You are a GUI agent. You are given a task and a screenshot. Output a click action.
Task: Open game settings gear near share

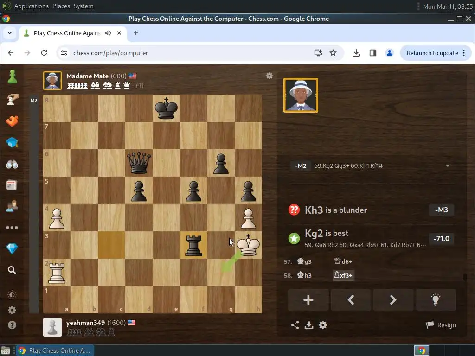click(x=323, y=325)
